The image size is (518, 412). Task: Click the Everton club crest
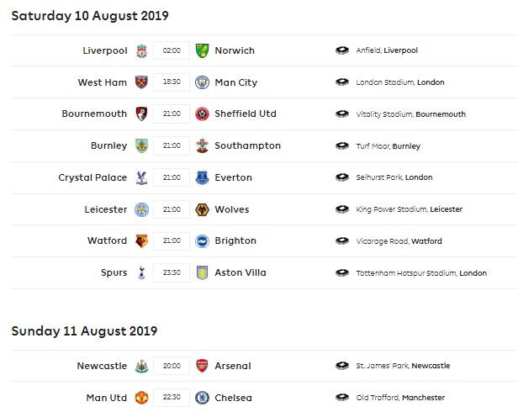pos(202,177)
